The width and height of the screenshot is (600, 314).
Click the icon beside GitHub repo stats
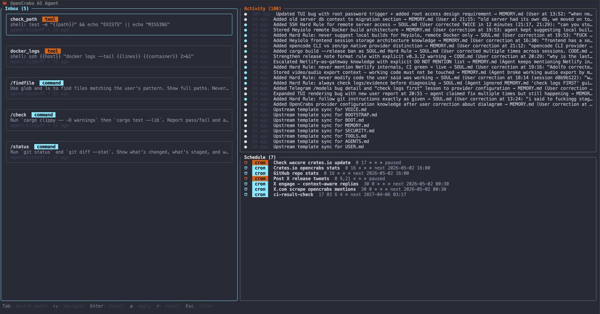click(x=246, y=173)
